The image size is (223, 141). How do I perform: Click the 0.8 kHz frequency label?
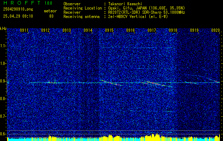point(2,99)
